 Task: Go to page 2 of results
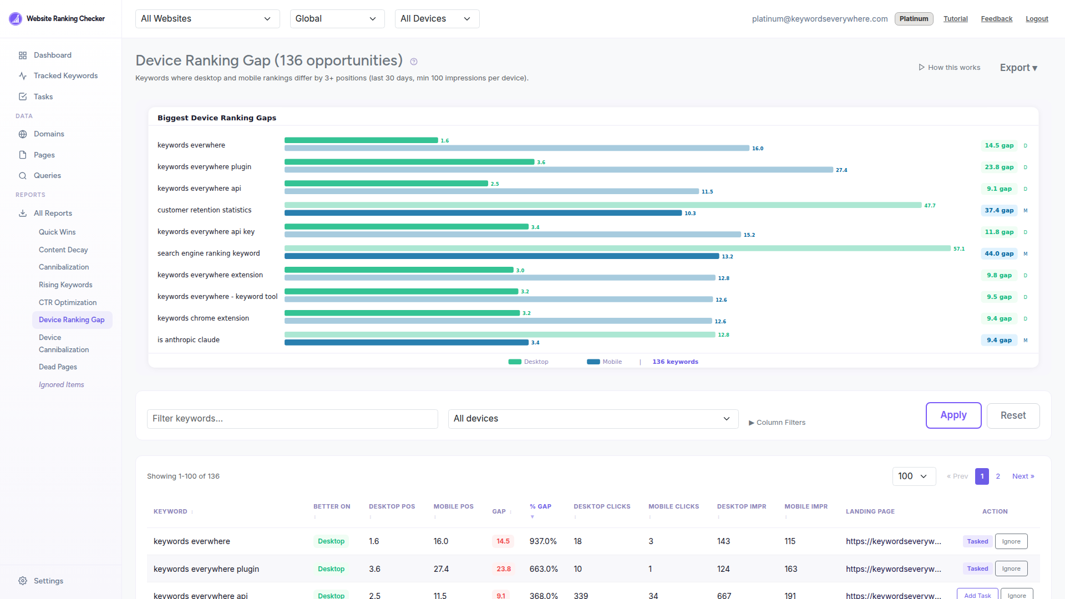point(998,476)
